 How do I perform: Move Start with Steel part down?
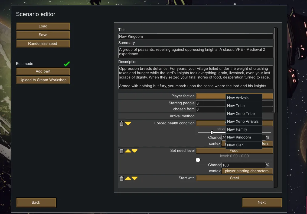pos(135,178)
